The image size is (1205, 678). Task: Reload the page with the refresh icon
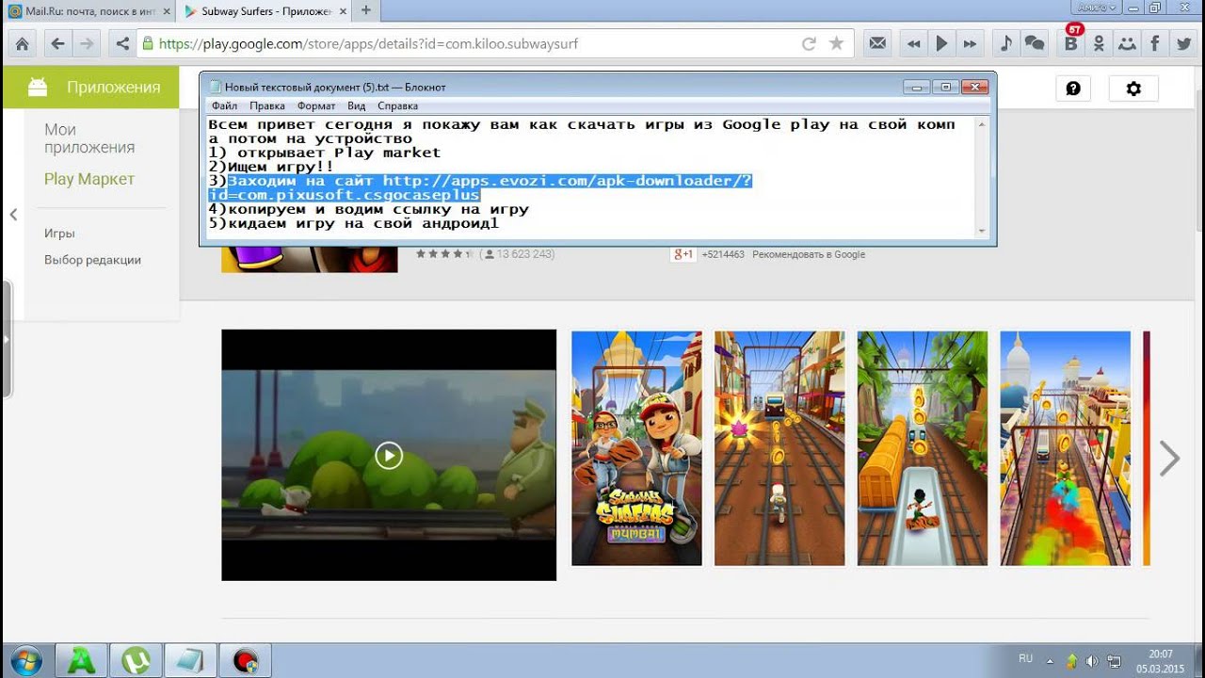[808, 43]
